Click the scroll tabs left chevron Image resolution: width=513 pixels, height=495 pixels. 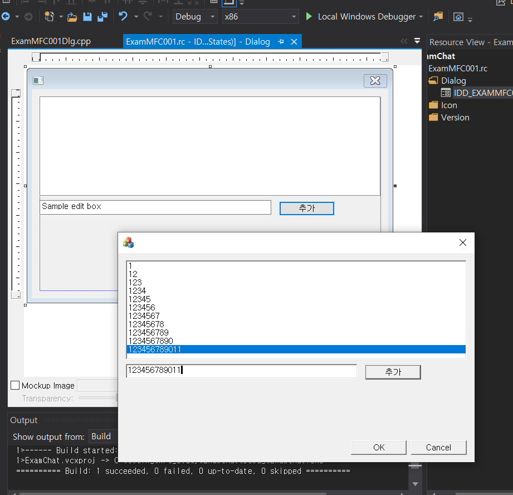click(x=404, y=41)
